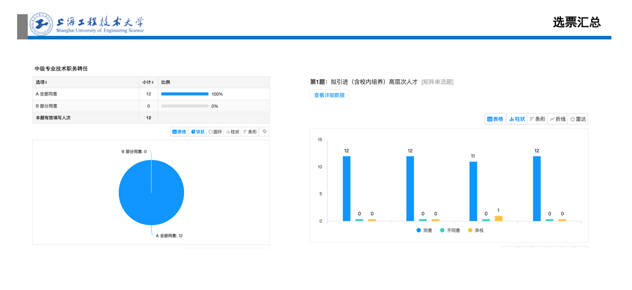Toggle 柱状 column view for question 1
Image resolution: width=632 pixels, height=290 pixels.
point(517,119)
